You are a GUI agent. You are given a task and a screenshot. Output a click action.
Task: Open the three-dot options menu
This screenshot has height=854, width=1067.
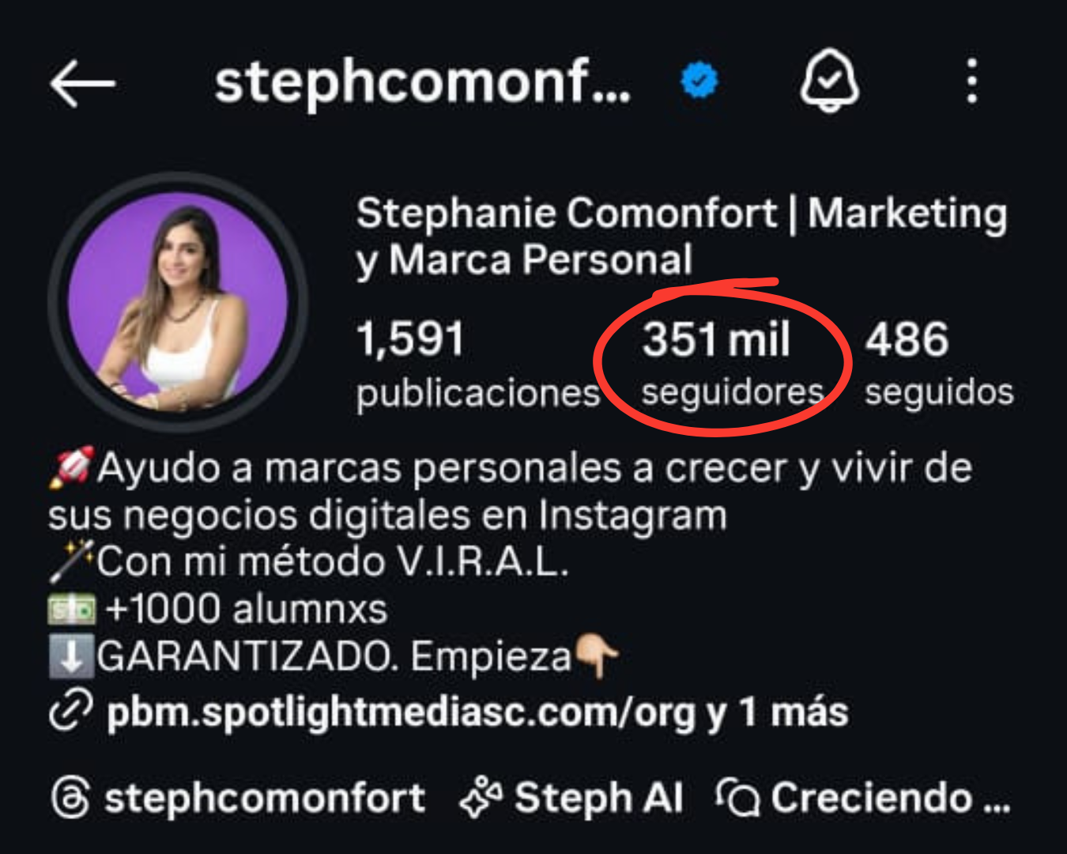pos(972,81)
